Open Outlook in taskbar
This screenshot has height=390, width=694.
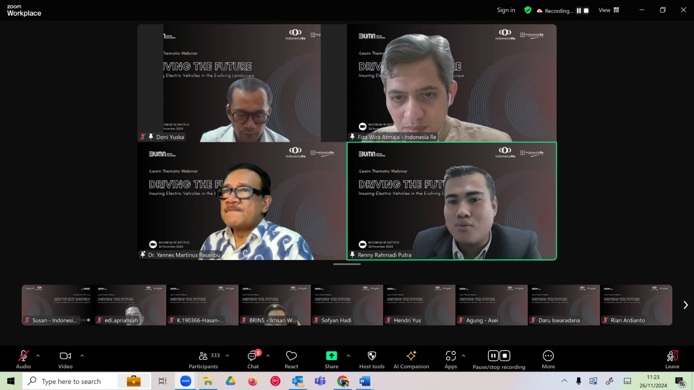pyautogui.click(x=298, y=381)
